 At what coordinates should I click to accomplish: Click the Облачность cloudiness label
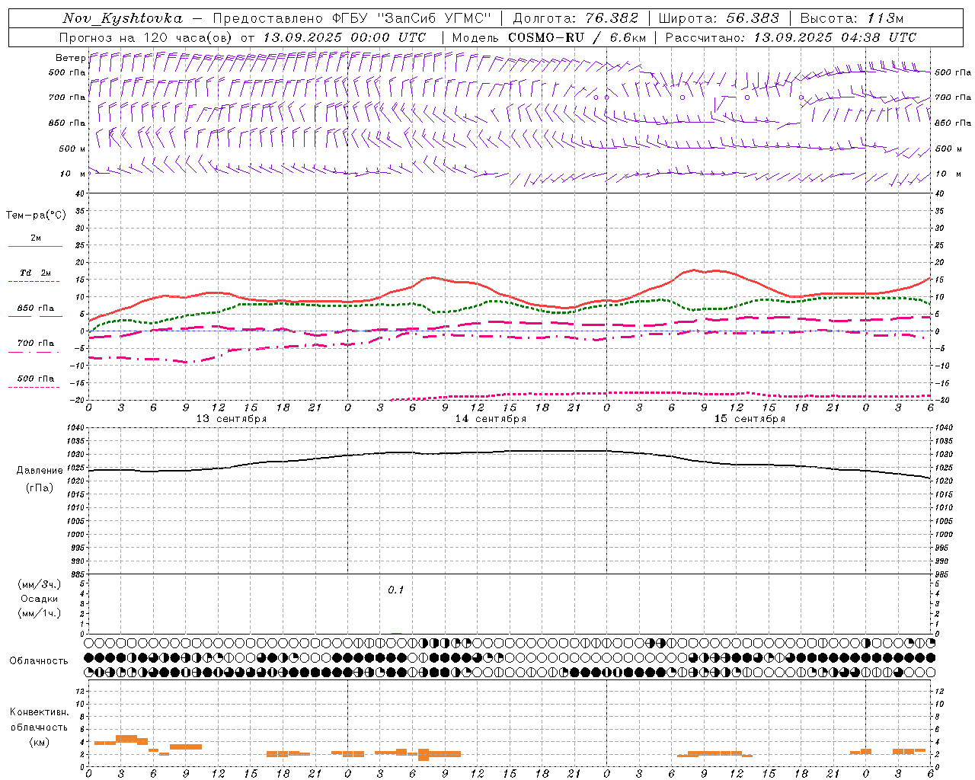[x=39, y=661]
